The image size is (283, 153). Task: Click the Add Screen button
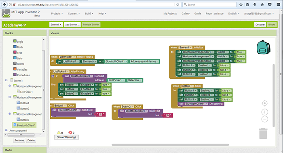72,25
